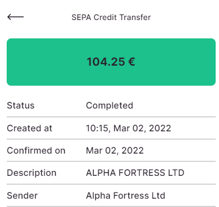Click the year 2022 in Created at row
Screen dimensions: 219x207
160,129
